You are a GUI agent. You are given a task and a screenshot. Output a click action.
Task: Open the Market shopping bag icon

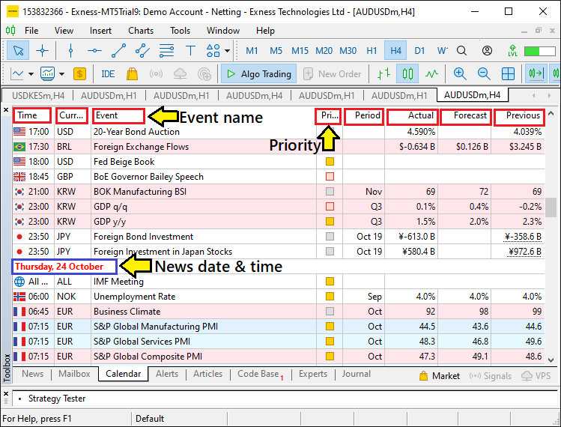click(132, 74)
